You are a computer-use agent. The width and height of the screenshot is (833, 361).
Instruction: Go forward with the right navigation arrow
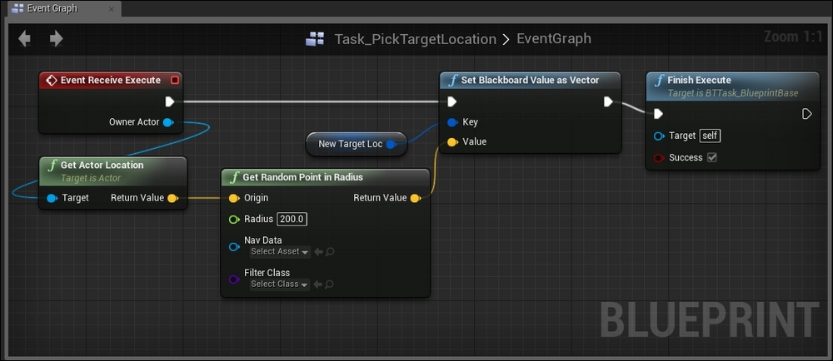(x=57, y=39)
